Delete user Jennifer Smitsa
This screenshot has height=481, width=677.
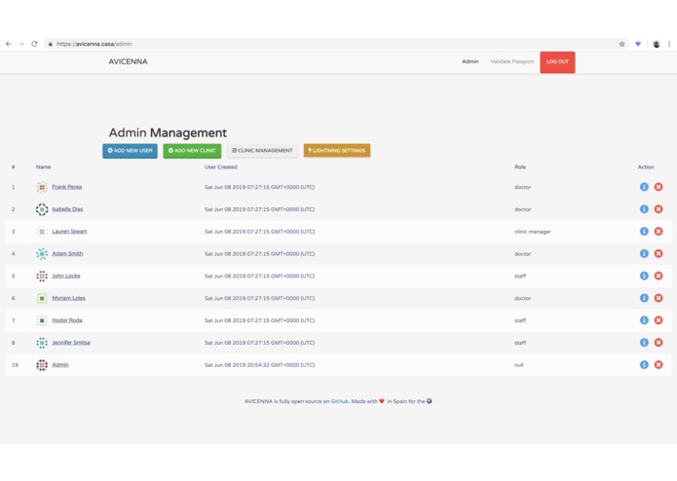pos(658,342)
